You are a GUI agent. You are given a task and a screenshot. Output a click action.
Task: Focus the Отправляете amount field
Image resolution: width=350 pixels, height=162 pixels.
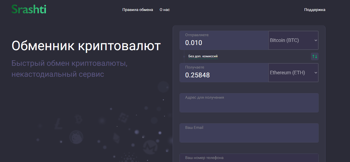coord(224,43)
